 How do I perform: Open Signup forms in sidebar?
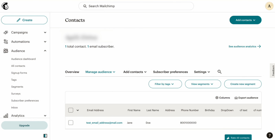pos(19,73)
